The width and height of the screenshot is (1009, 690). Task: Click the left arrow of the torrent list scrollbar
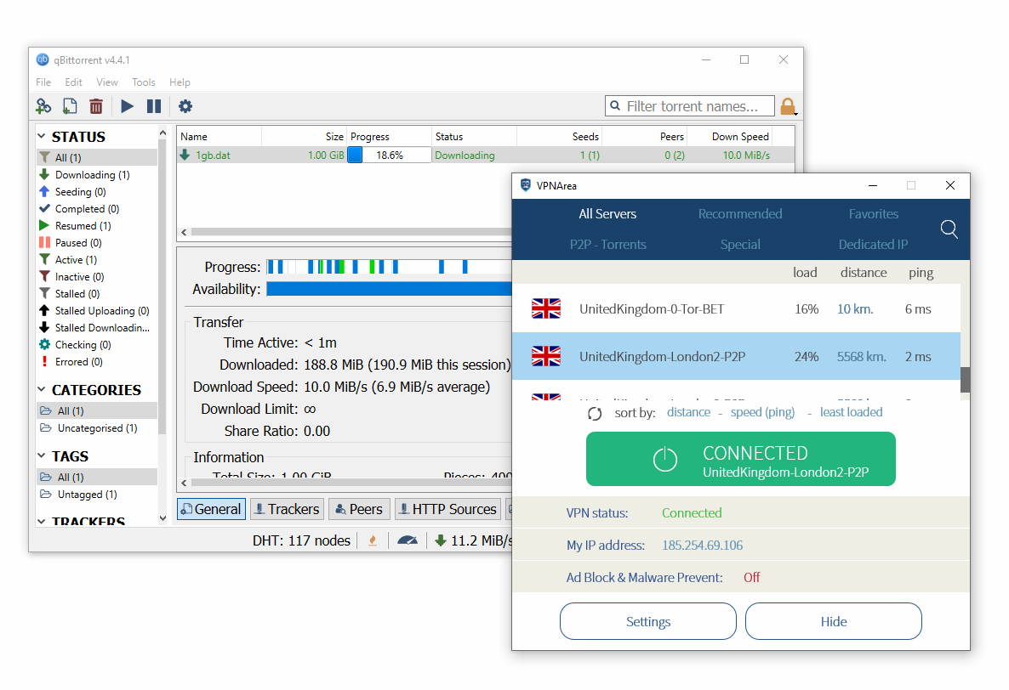click(x=184, y=232)
